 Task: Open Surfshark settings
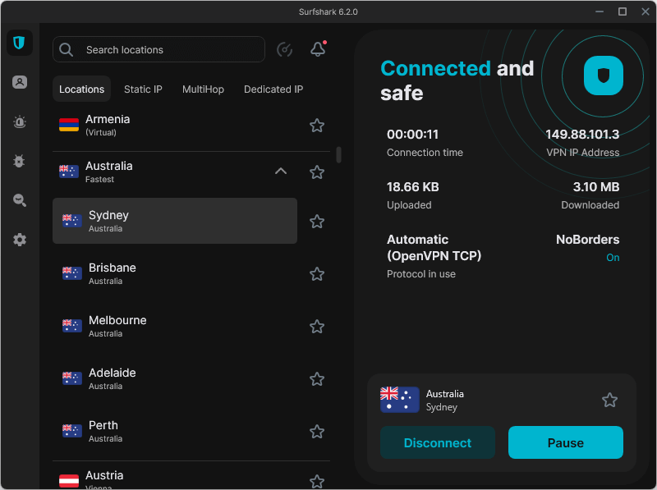[x=19, y=240]
